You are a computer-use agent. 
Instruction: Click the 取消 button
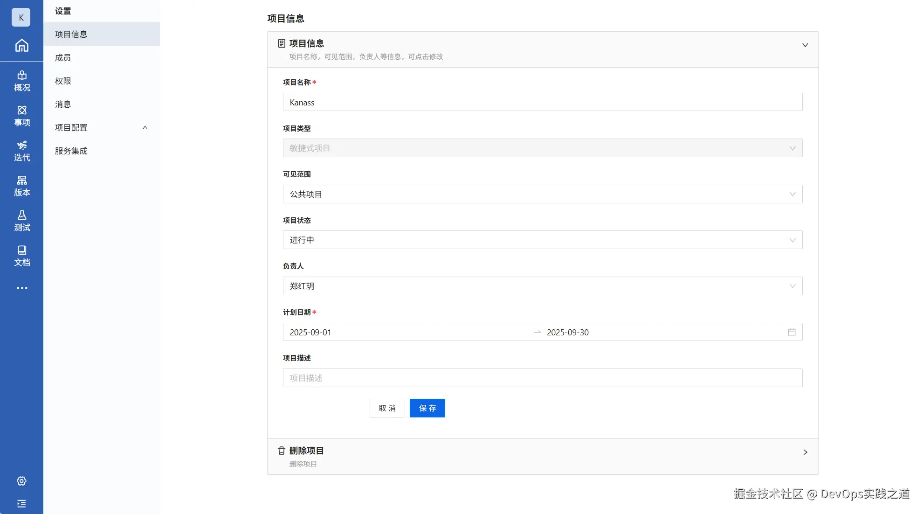pos(387,408)
